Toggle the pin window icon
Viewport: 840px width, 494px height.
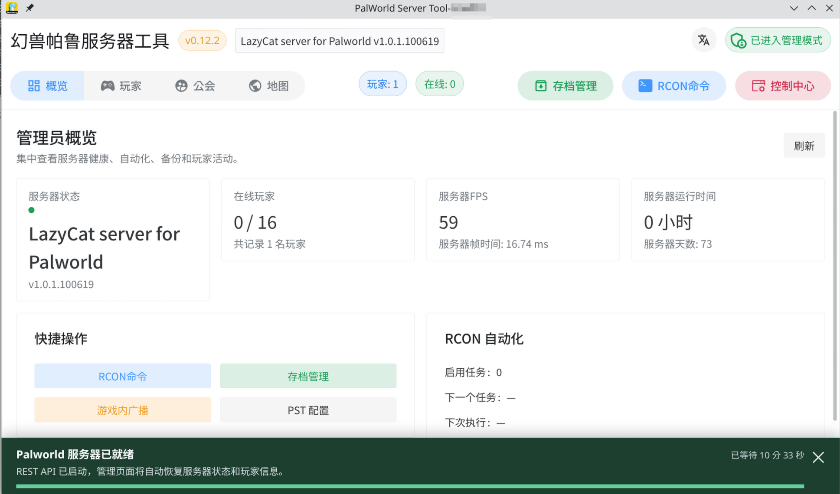point(29,8)
